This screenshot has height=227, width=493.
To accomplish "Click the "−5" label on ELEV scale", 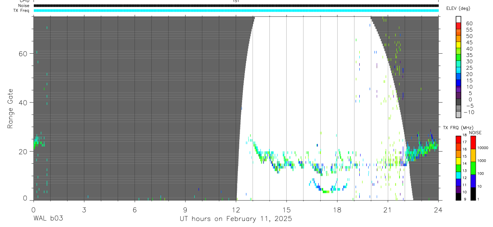I will pos(470,106).
